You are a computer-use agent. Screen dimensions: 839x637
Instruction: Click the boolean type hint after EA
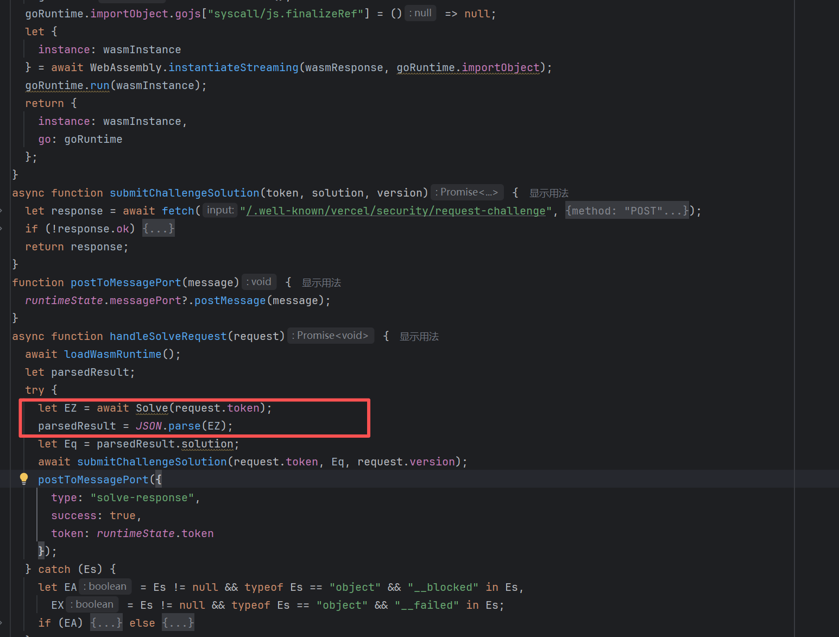tap(105, 586)
